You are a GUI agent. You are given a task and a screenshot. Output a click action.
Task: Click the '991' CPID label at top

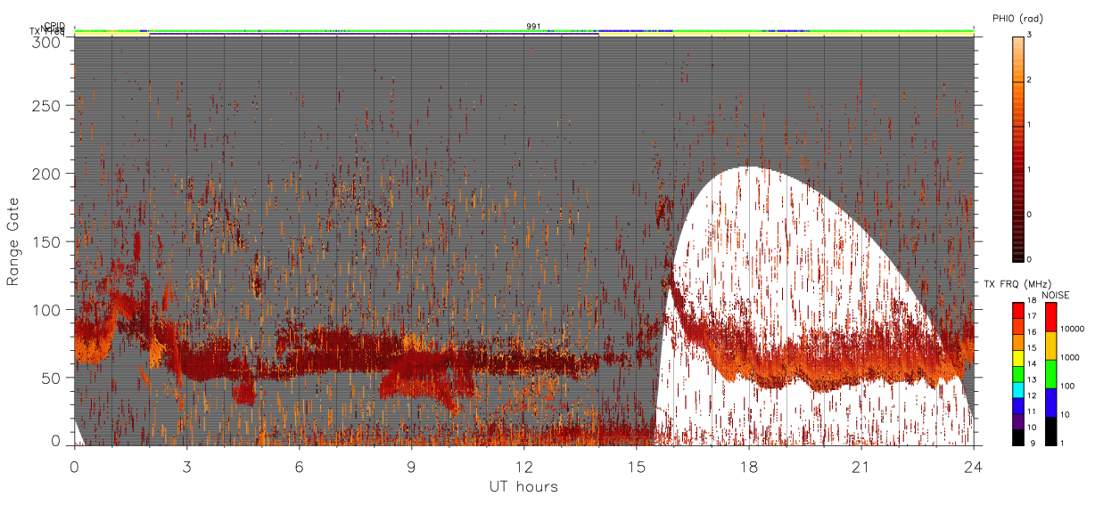[532, 26]
